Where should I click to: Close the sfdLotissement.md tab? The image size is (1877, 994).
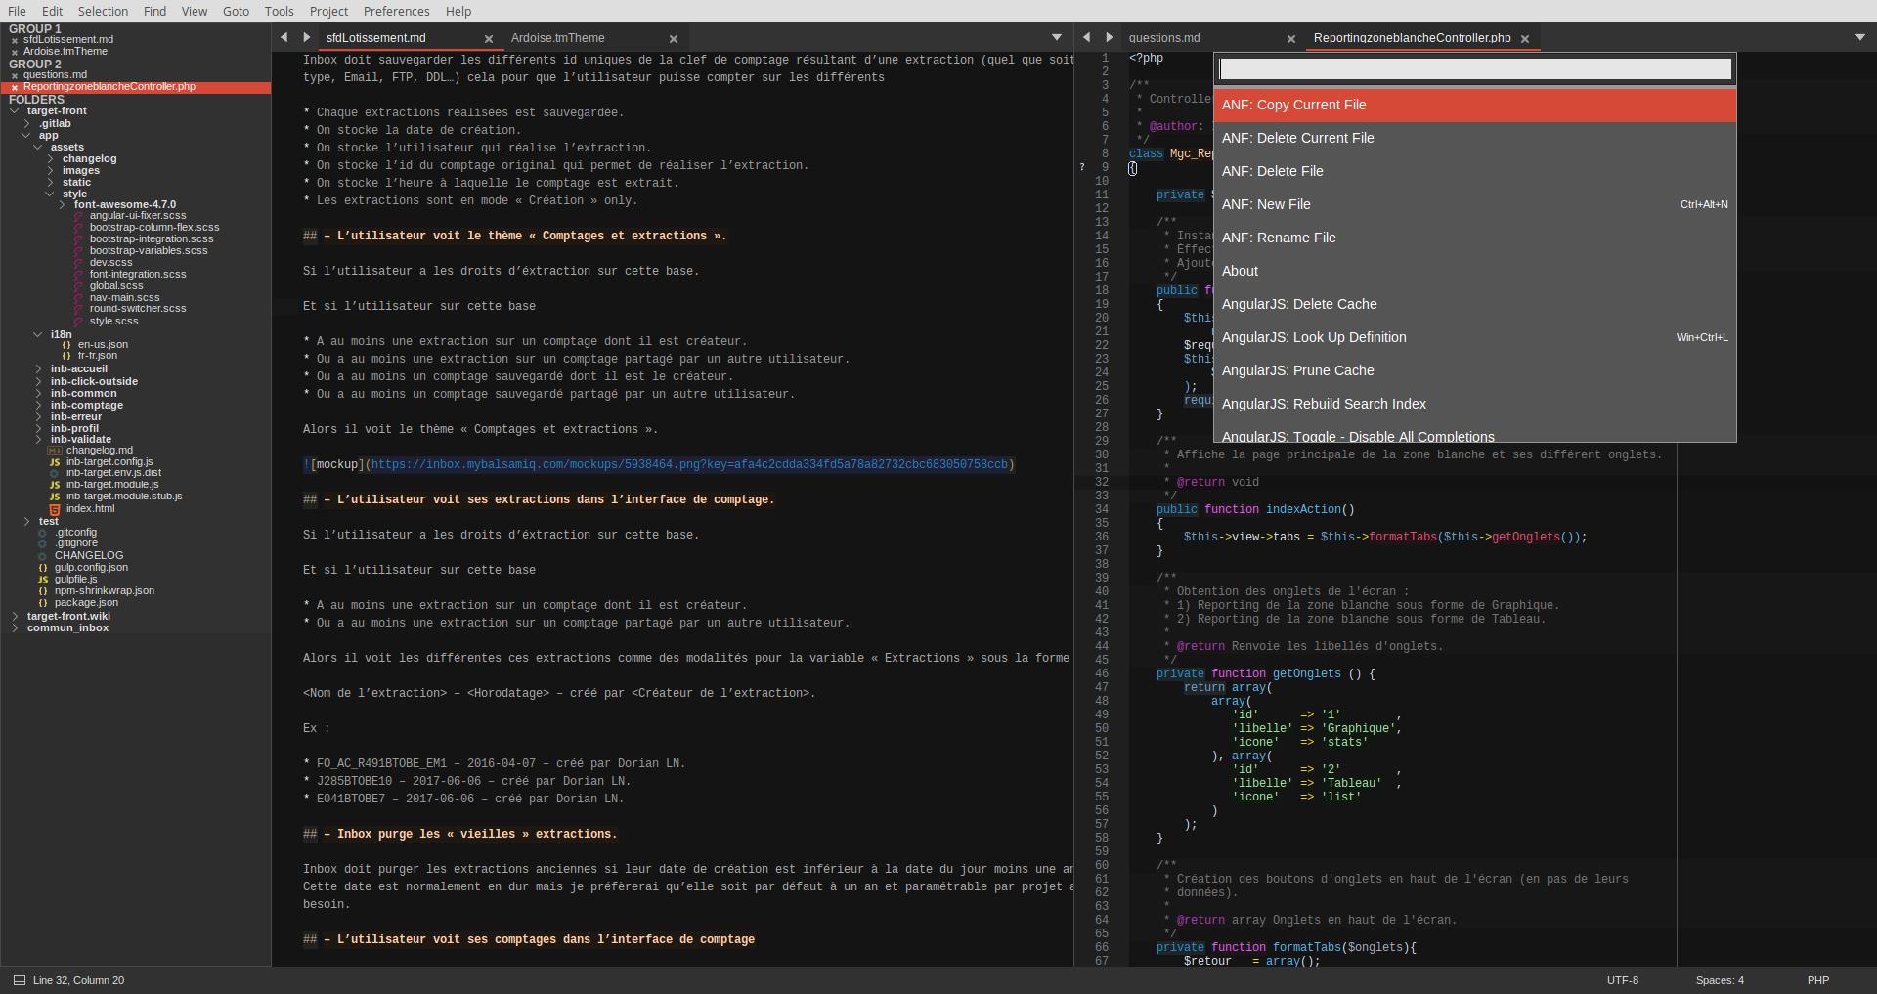(489, 39)
